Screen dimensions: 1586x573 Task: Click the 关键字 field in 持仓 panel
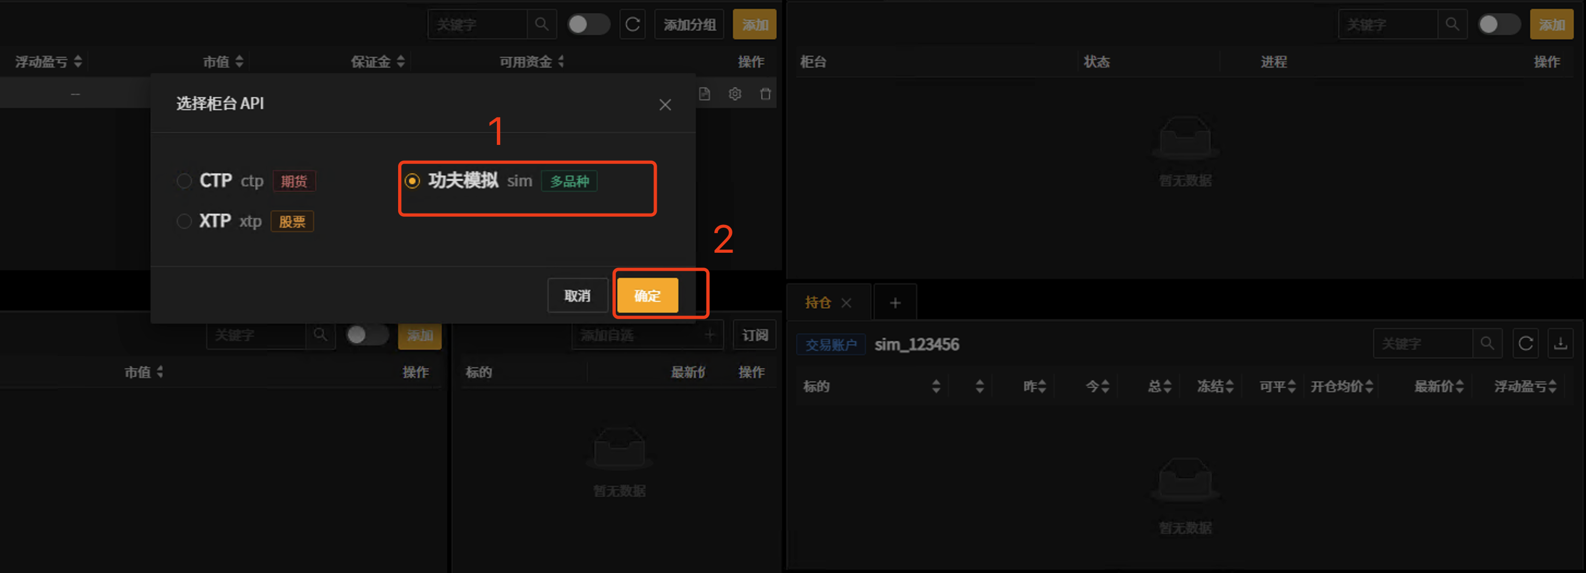1423,343
